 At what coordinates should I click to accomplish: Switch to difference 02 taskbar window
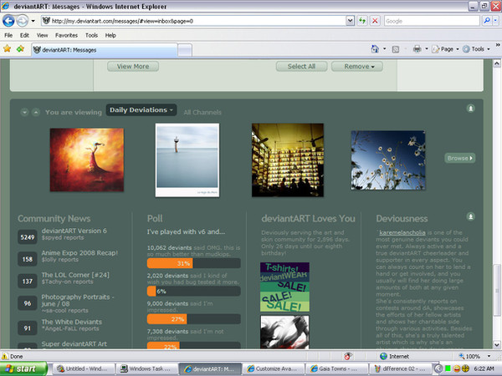click(400, 368)
